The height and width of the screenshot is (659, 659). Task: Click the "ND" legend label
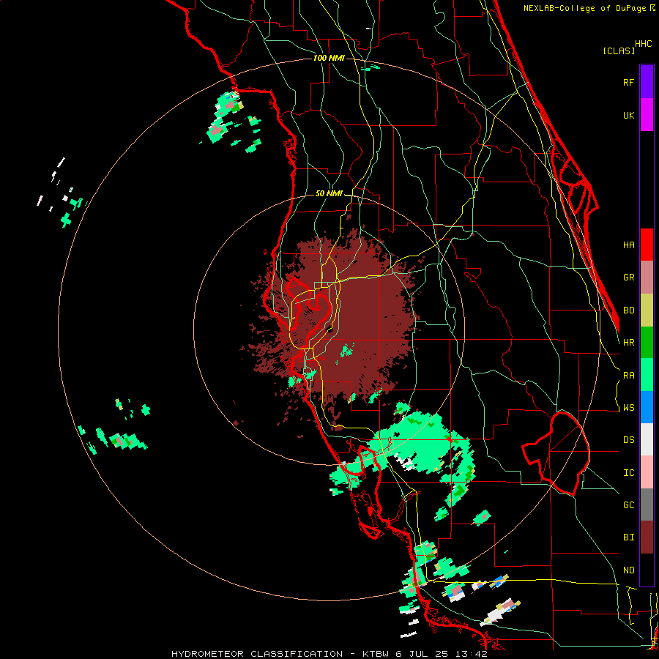coord(628,570)
